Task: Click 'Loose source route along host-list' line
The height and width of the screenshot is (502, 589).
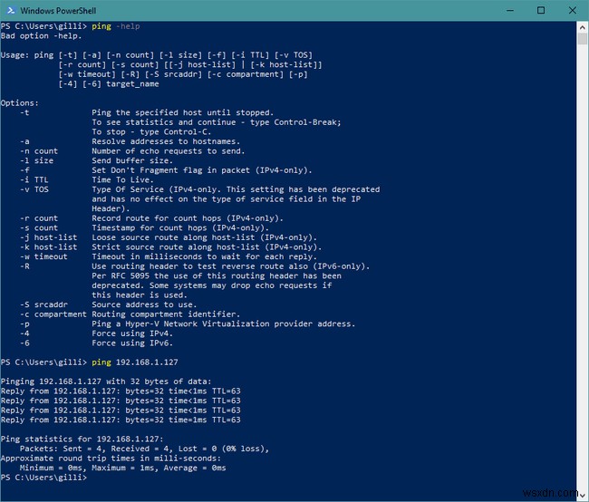Action: click(205, 237)
